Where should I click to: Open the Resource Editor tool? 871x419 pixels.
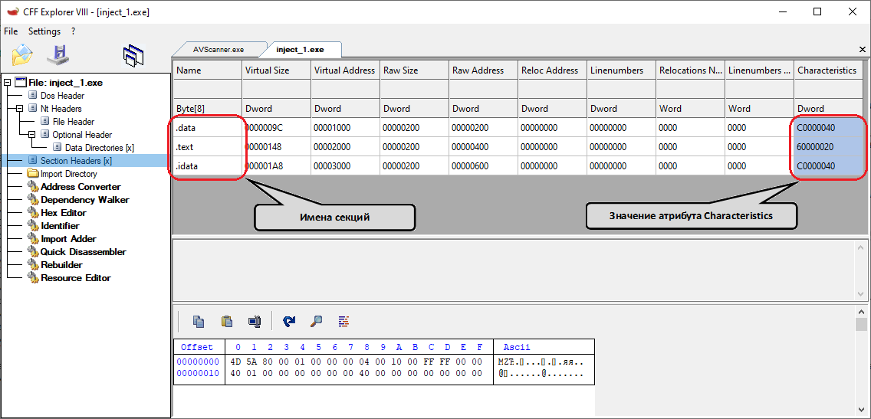tap(76, 278)
